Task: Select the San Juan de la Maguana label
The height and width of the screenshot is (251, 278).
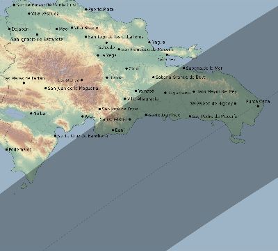Action: [73, 89]
